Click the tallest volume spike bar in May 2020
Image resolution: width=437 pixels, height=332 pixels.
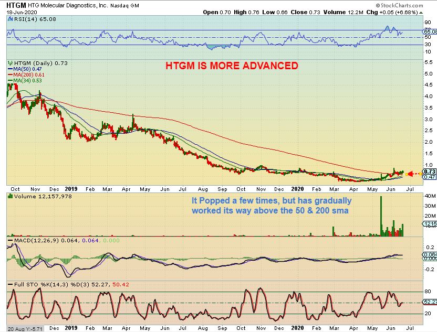click(381, 216)
